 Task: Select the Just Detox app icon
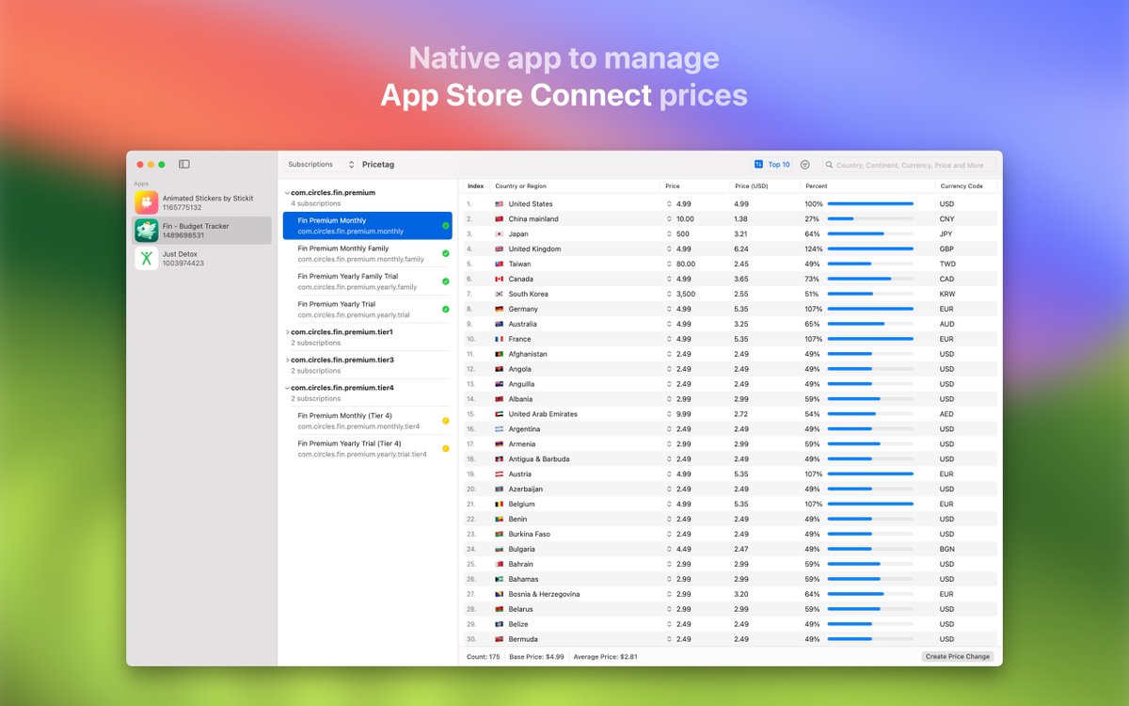pyautogui.click(x=146, y=258)
